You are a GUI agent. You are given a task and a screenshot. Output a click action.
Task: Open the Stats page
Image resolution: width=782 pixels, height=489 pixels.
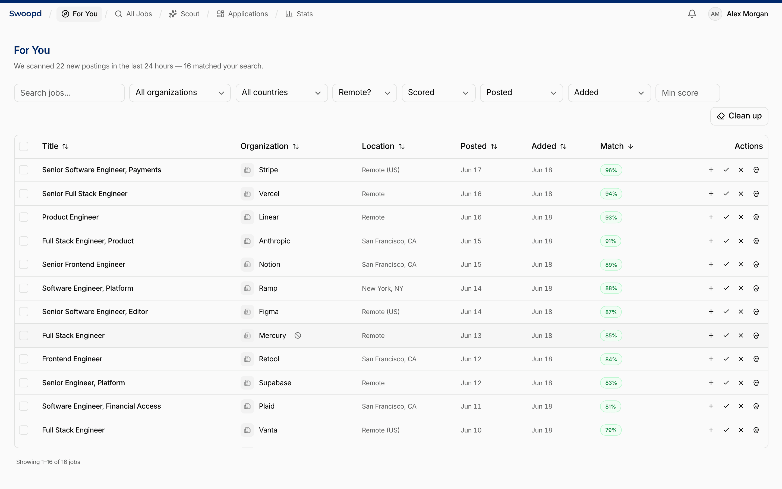point(299,14)
